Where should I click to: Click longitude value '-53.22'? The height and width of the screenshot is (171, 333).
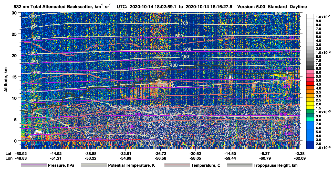tap(90, 158)
